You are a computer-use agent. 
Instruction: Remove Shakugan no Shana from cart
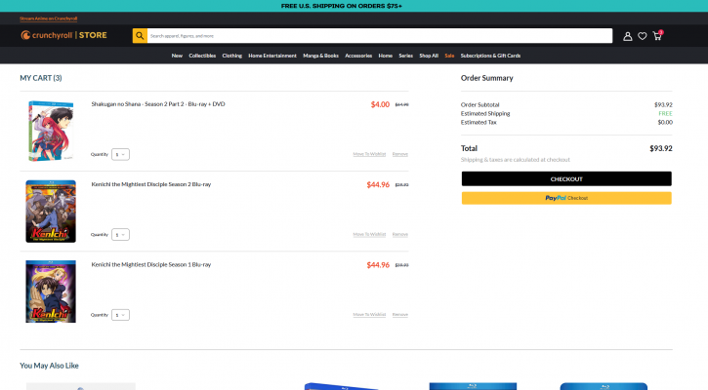400,154
